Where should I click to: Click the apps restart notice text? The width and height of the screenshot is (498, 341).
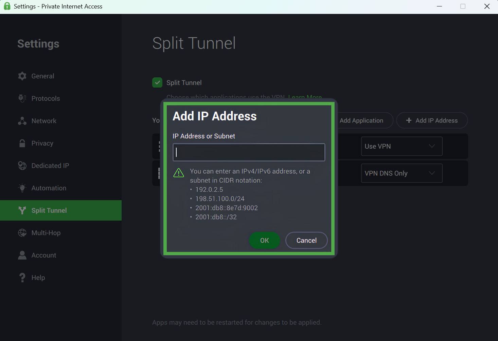(x=237, y=322)
